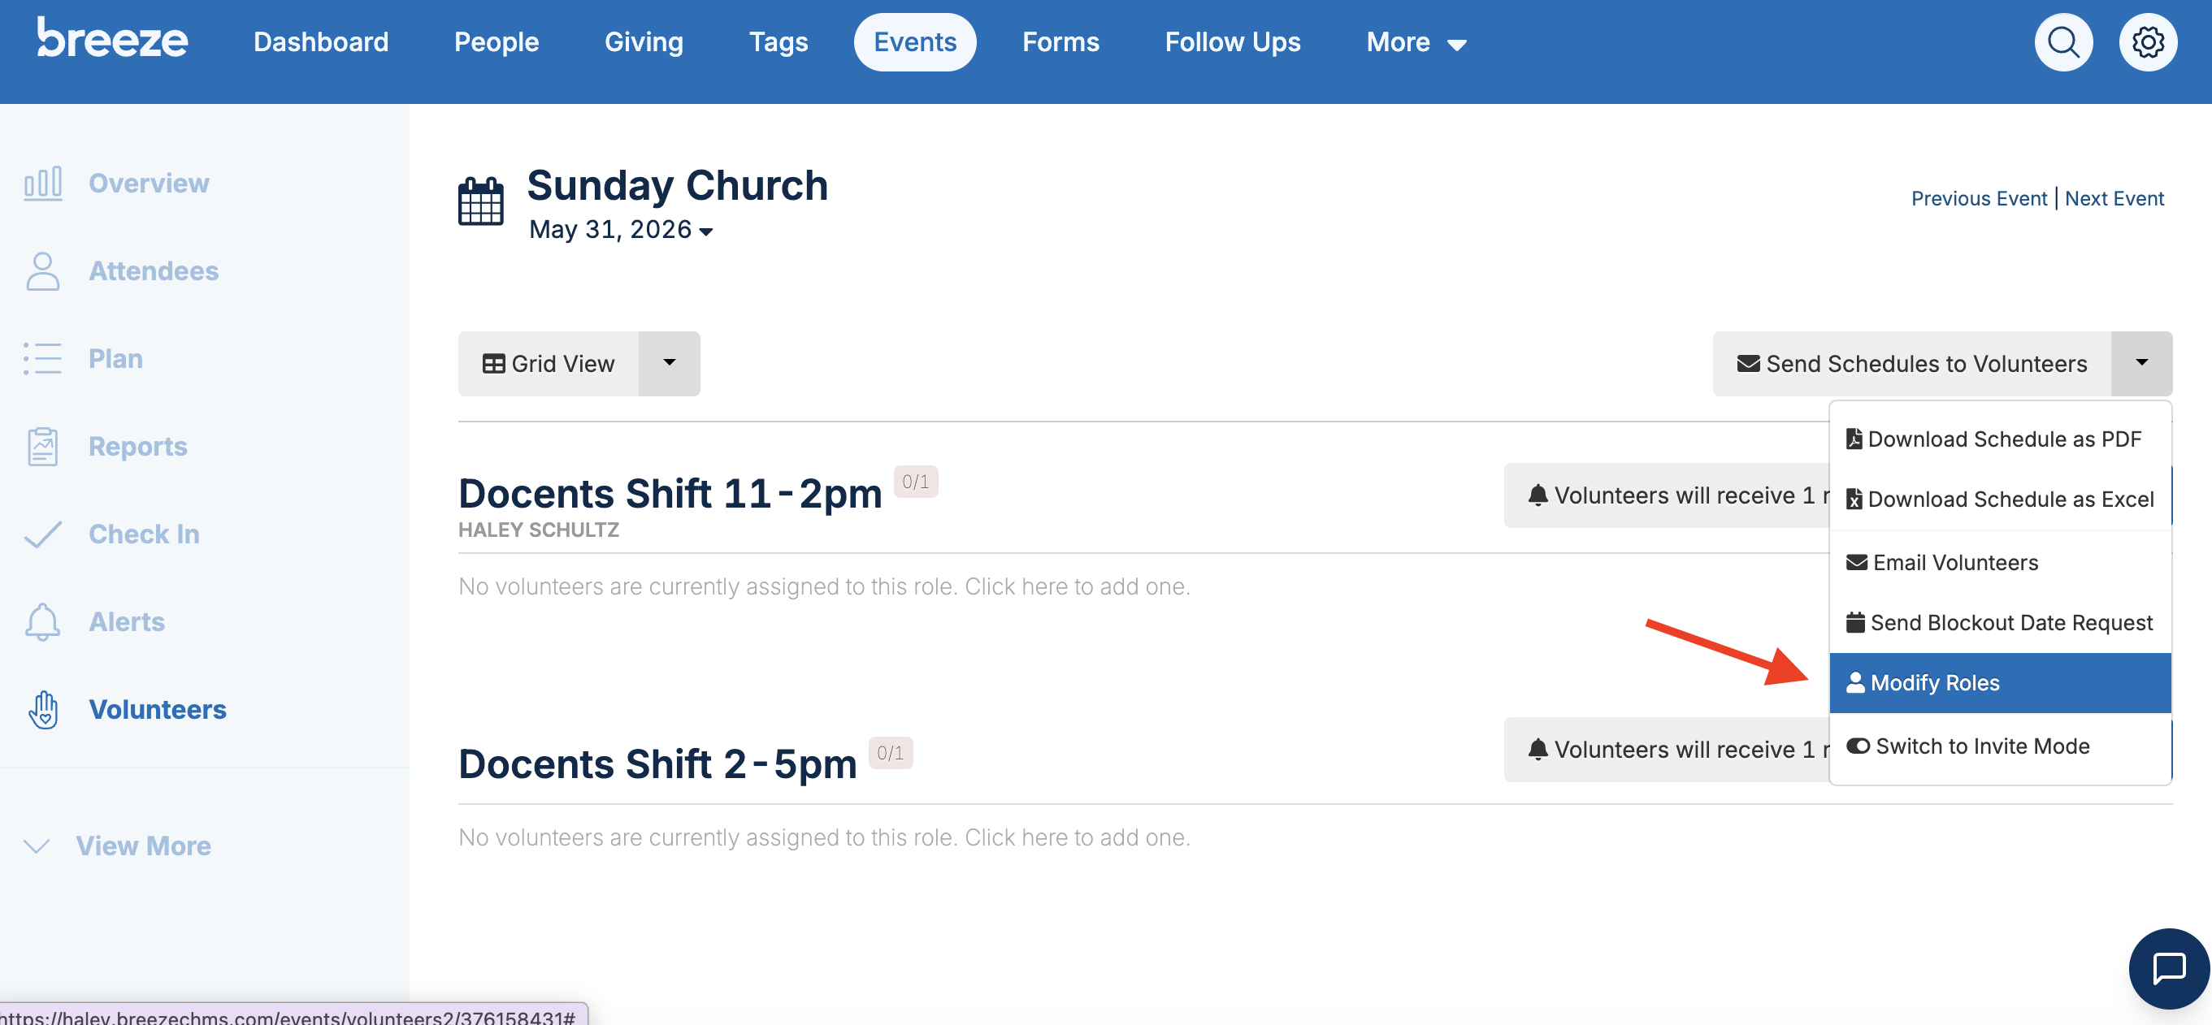Click the Alerts bell icon
Viewport: 2212px width, 1025px height.
43,621
